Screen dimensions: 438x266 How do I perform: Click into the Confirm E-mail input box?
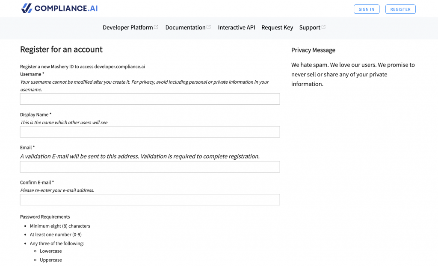pyautogui.click(x=150, y=200)
